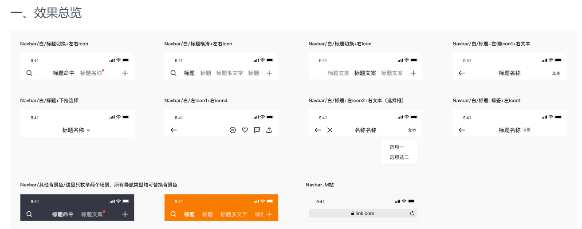
Task: Click Navbar/白/左icon1+右icon4 label
Action: (x=196, y=101)
